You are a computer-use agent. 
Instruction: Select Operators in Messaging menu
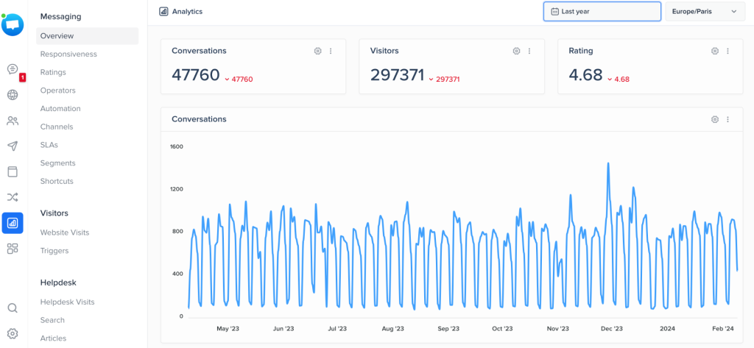tap(58, 90)
